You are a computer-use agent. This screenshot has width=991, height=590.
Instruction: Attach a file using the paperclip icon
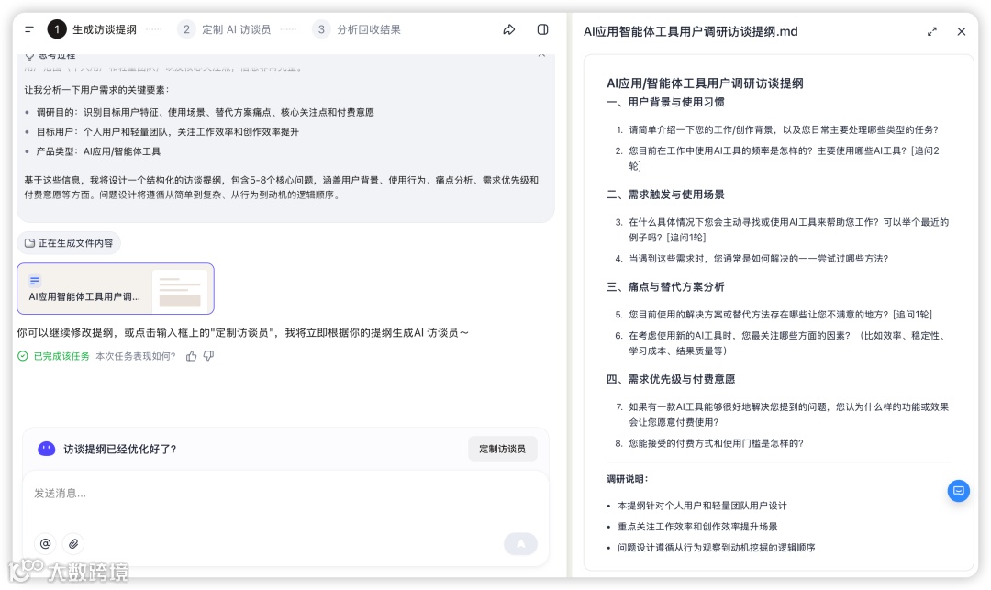point(73,543)
